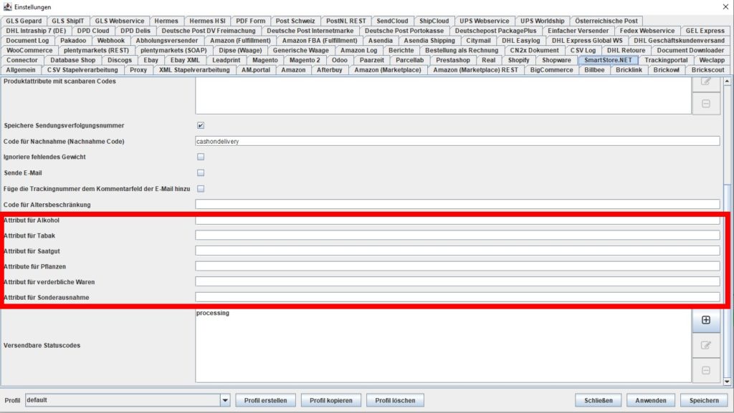Select the plentymarkets (REST) tab
The image size is (734, 413).
tap(97, 50)
